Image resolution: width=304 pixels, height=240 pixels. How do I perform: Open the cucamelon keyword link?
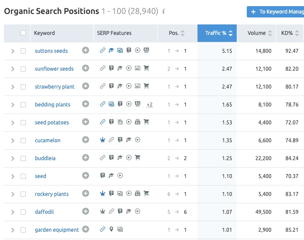coord(48,141)
